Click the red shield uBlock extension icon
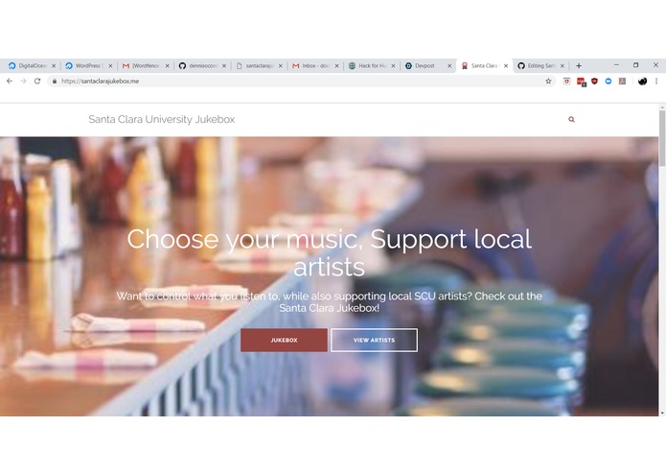 tap(594, 81)
